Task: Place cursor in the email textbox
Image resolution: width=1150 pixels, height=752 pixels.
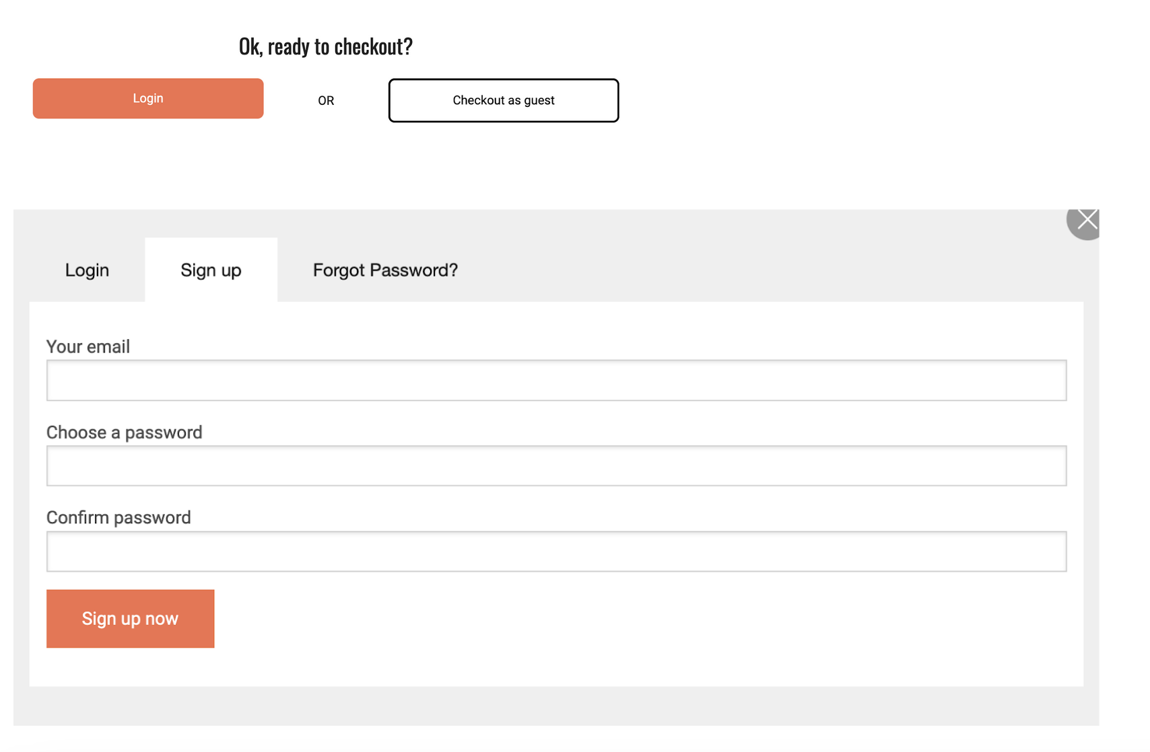Action: [x=556, y=380]
